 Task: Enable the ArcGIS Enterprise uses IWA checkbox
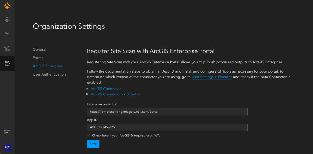[89, 136]
